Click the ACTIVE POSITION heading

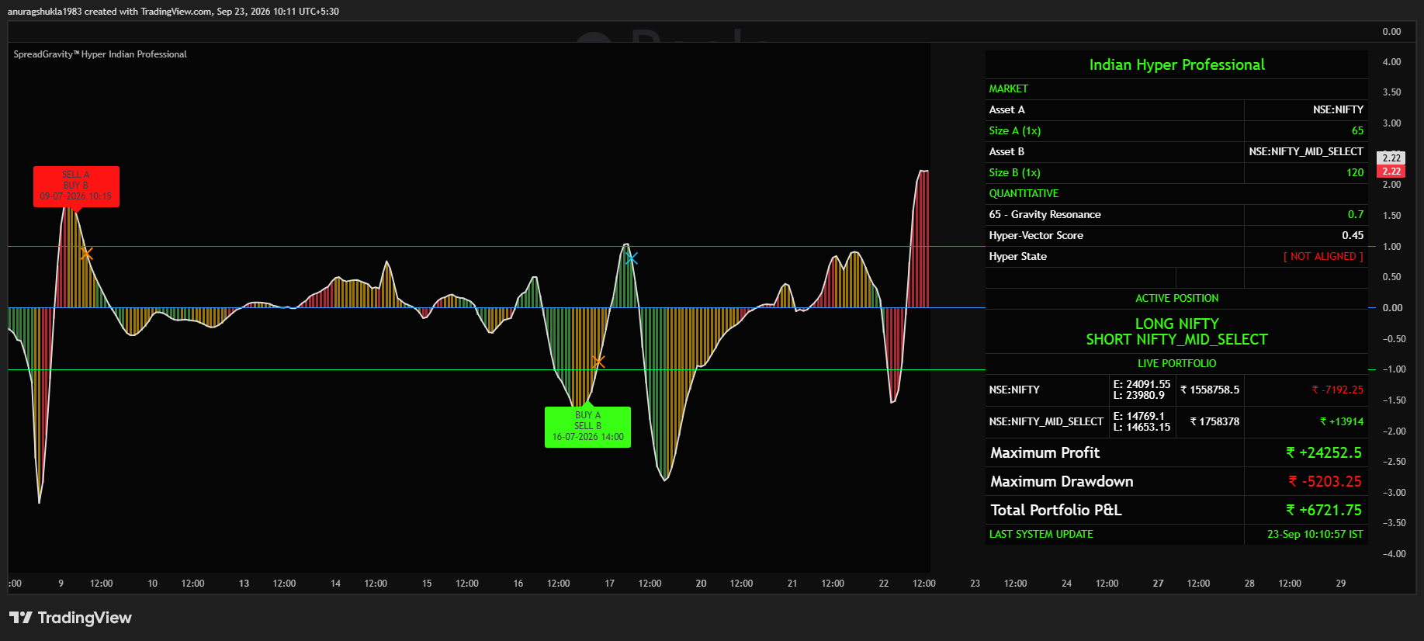1176,299
